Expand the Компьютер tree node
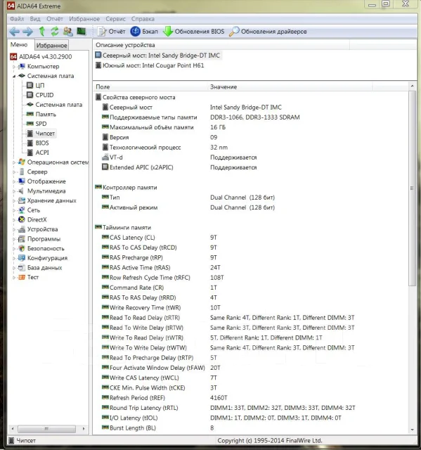Viewport: 421px width, 450px height. click(x=13, y=67)
